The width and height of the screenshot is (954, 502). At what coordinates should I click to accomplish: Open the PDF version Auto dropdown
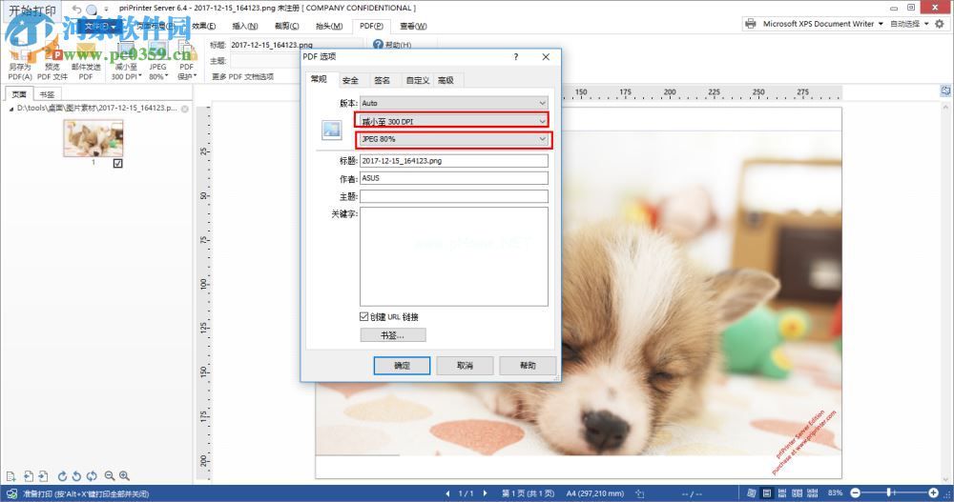(x=454, y=103)
